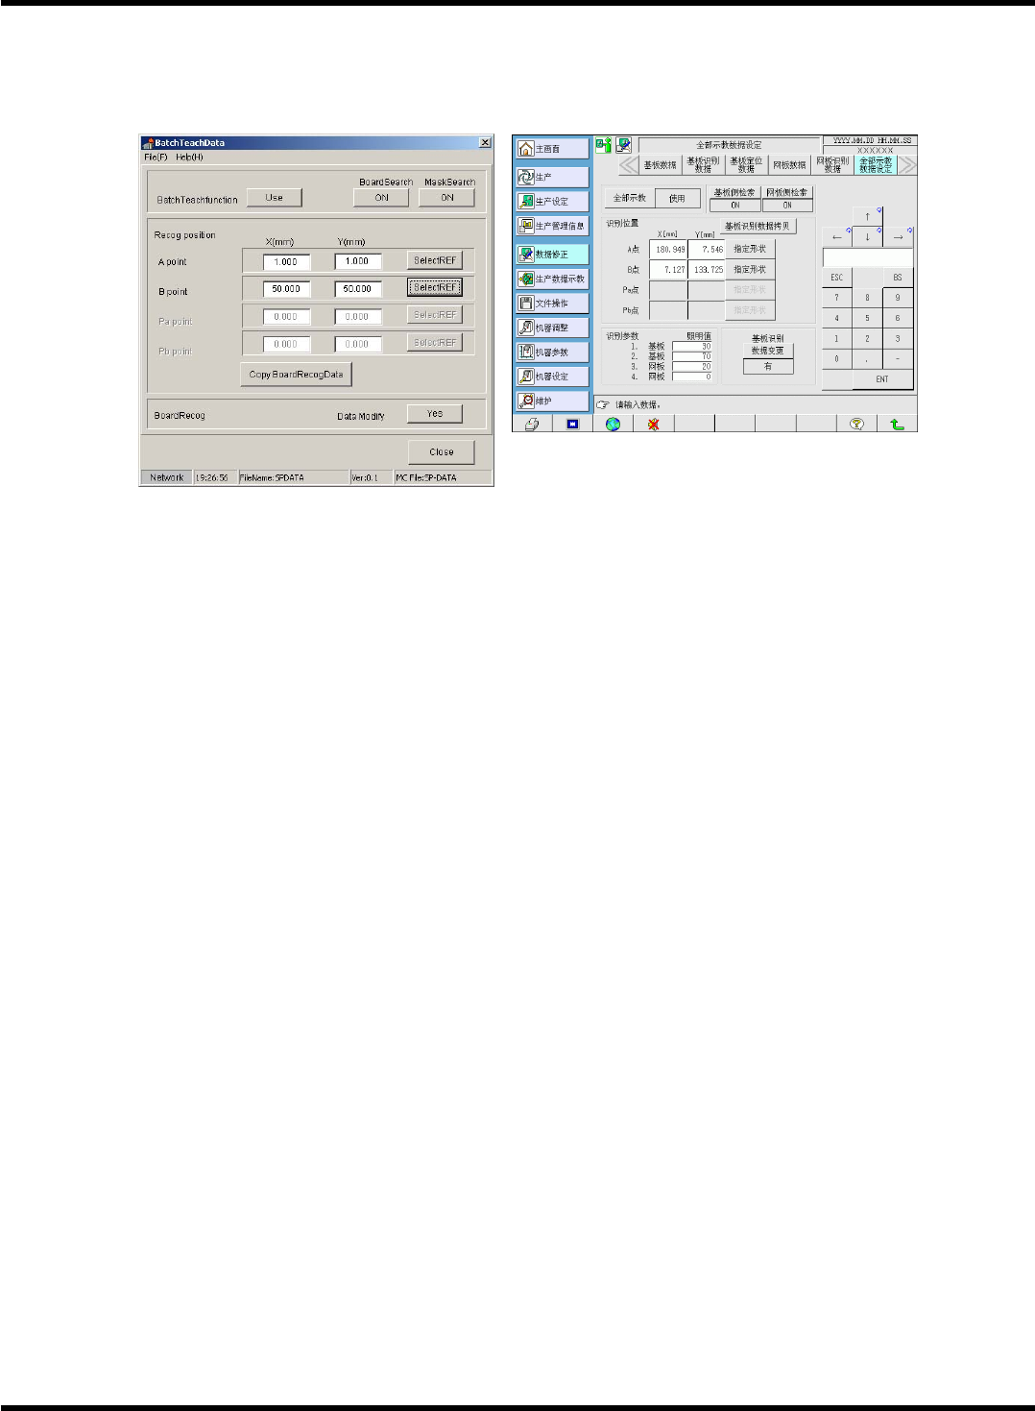The image size is (1035, 1411).
Task: Switch to 网板识别数据 tab
Action: pyautogui.click(x=832, y=164)
